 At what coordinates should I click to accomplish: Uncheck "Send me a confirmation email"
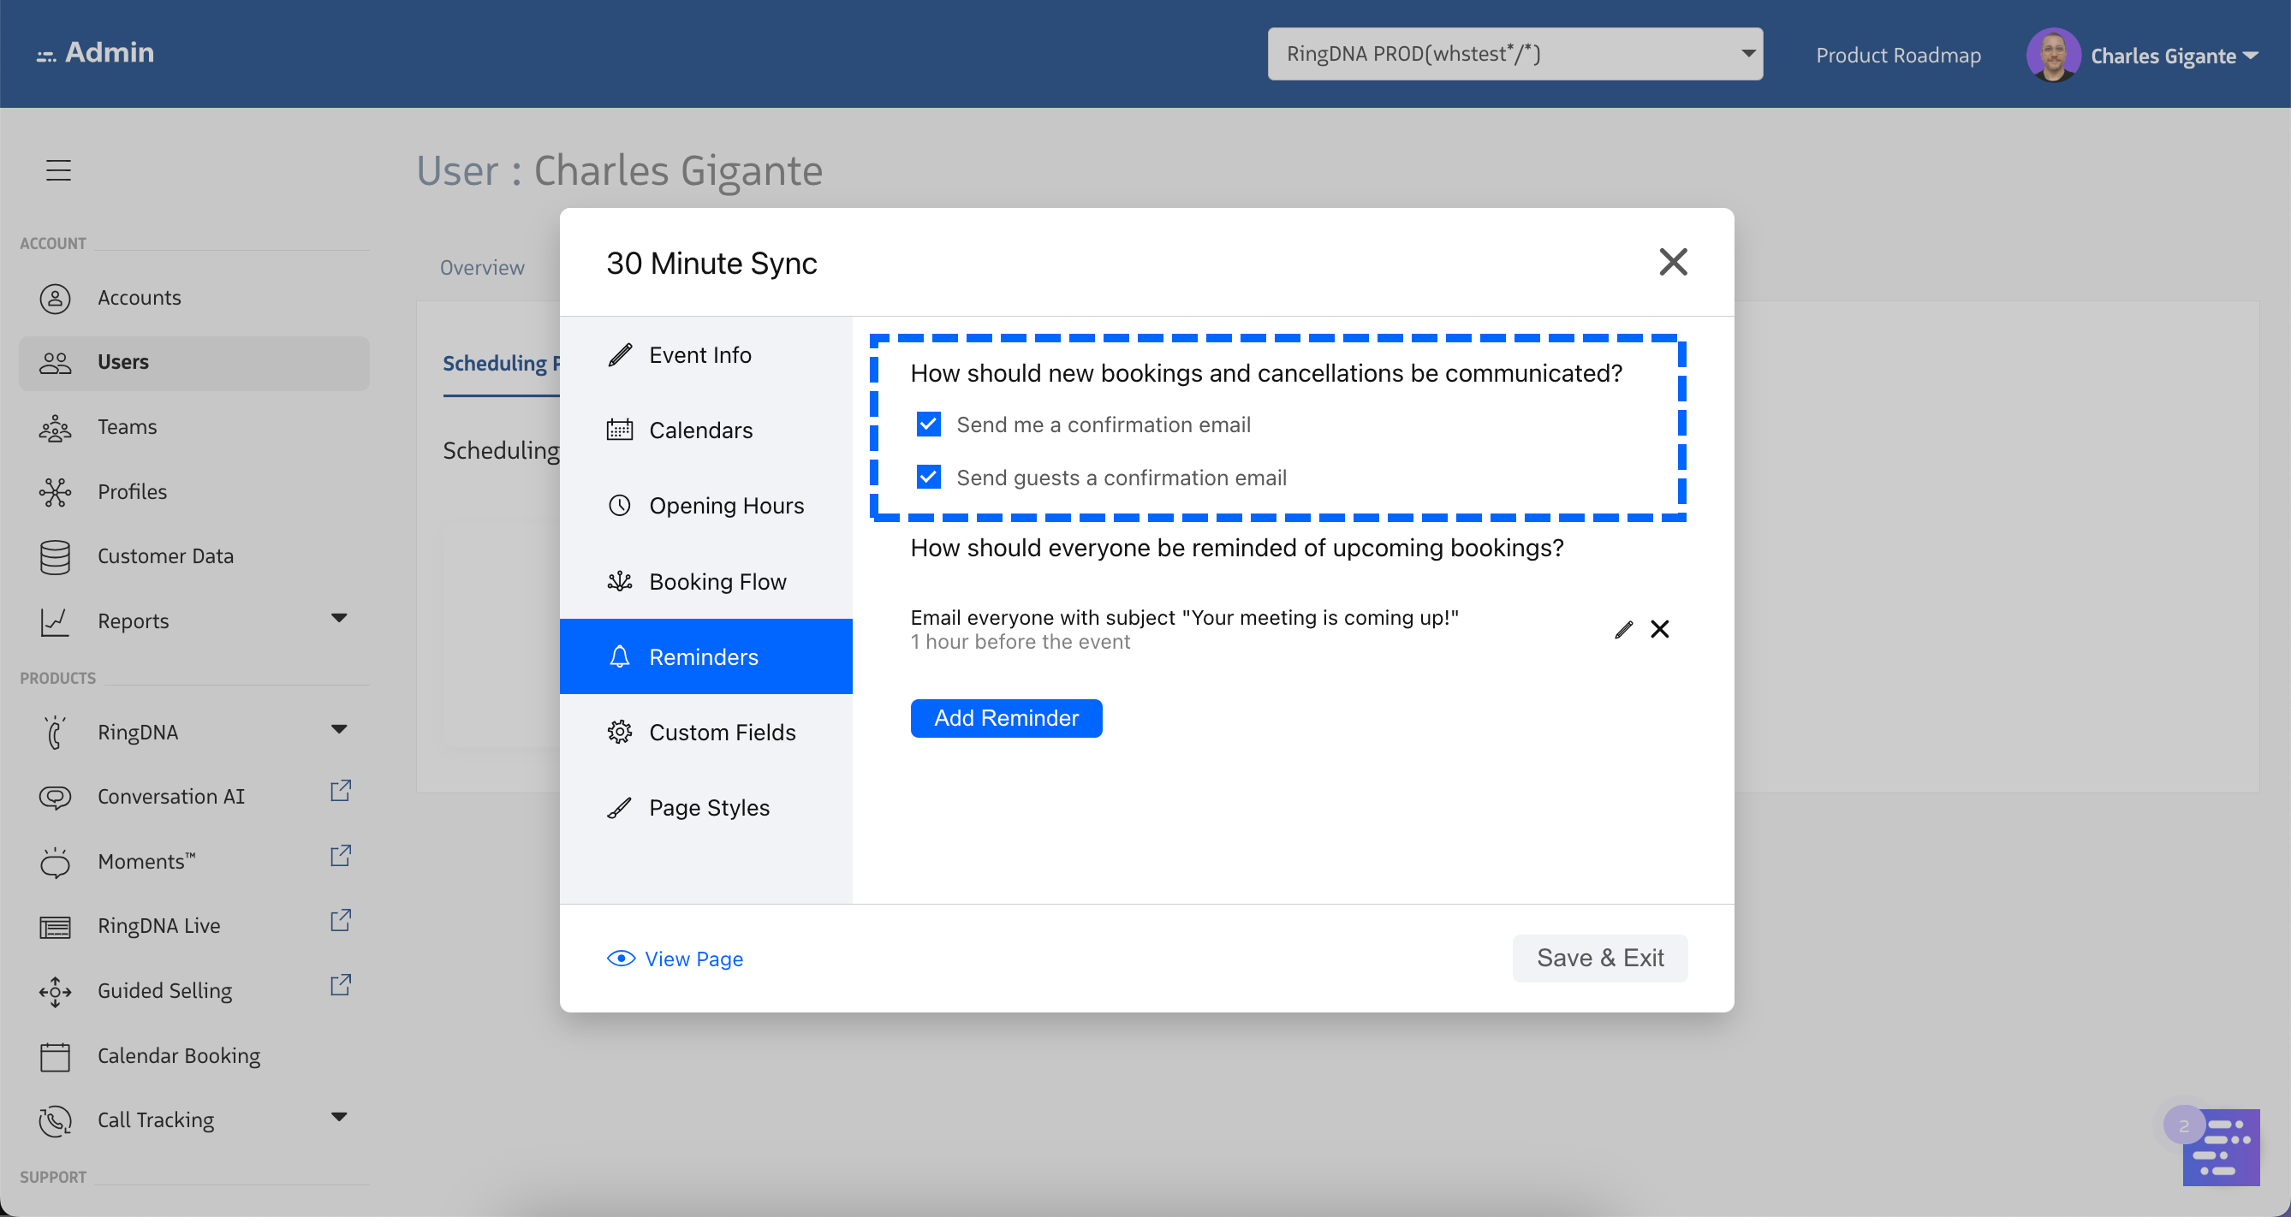[929, 425]
